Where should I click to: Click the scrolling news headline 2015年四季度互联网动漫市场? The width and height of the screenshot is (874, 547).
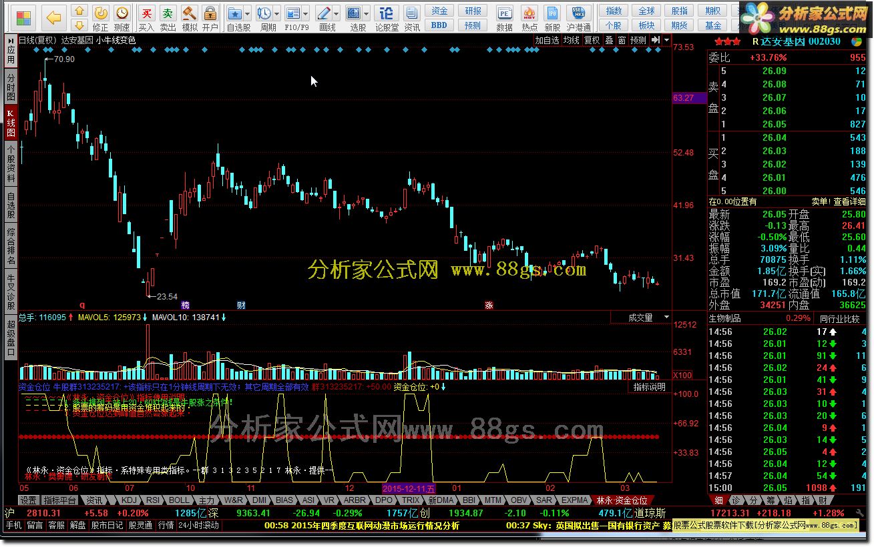point(362,526)
